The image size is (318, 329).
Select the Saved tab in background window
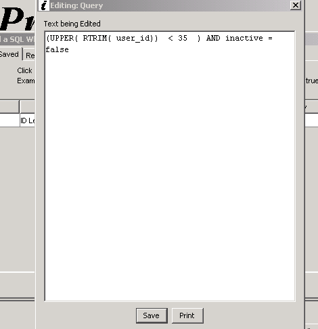(x=10, y=54)
